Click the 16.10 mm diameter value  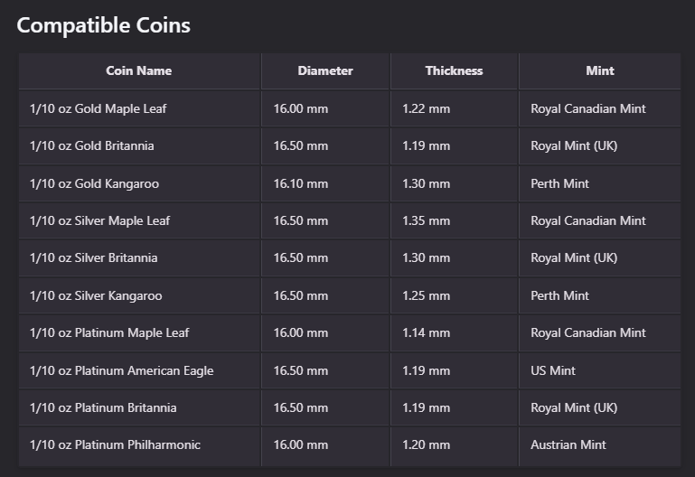[301, 183]
